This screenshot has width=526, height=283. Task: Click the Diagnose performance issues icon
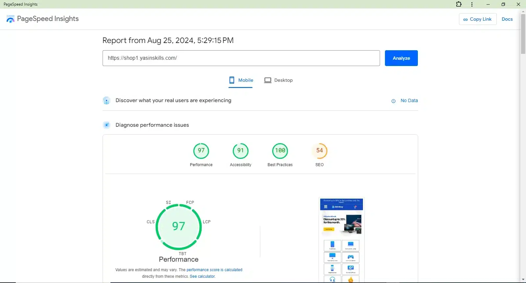pyautogui.click(x=106, y=125)
